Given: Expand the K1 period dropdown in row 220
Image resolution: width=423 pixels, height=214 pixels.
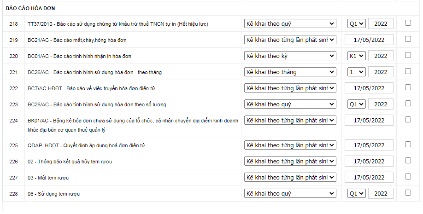Looking at the screenshot, I should pyautogui.click(x=356, y=56).
